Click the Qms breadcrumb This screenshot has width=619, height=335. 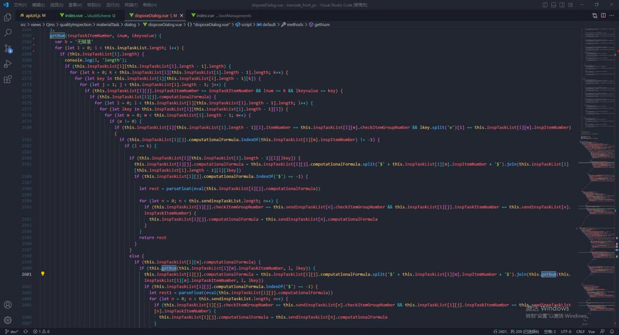coord(51,24)
